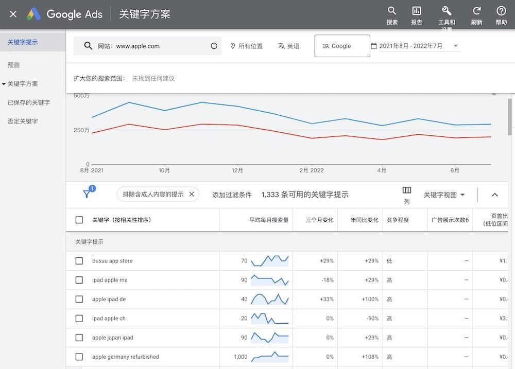515x369 pixels.
Task: Collapse the chart with up chevron
Action: pyautogui.click(x=494, y=195)
